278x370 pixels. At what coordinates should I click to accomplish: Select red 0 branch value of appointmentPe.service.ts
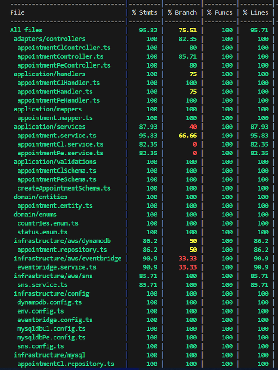click(195, 153)
